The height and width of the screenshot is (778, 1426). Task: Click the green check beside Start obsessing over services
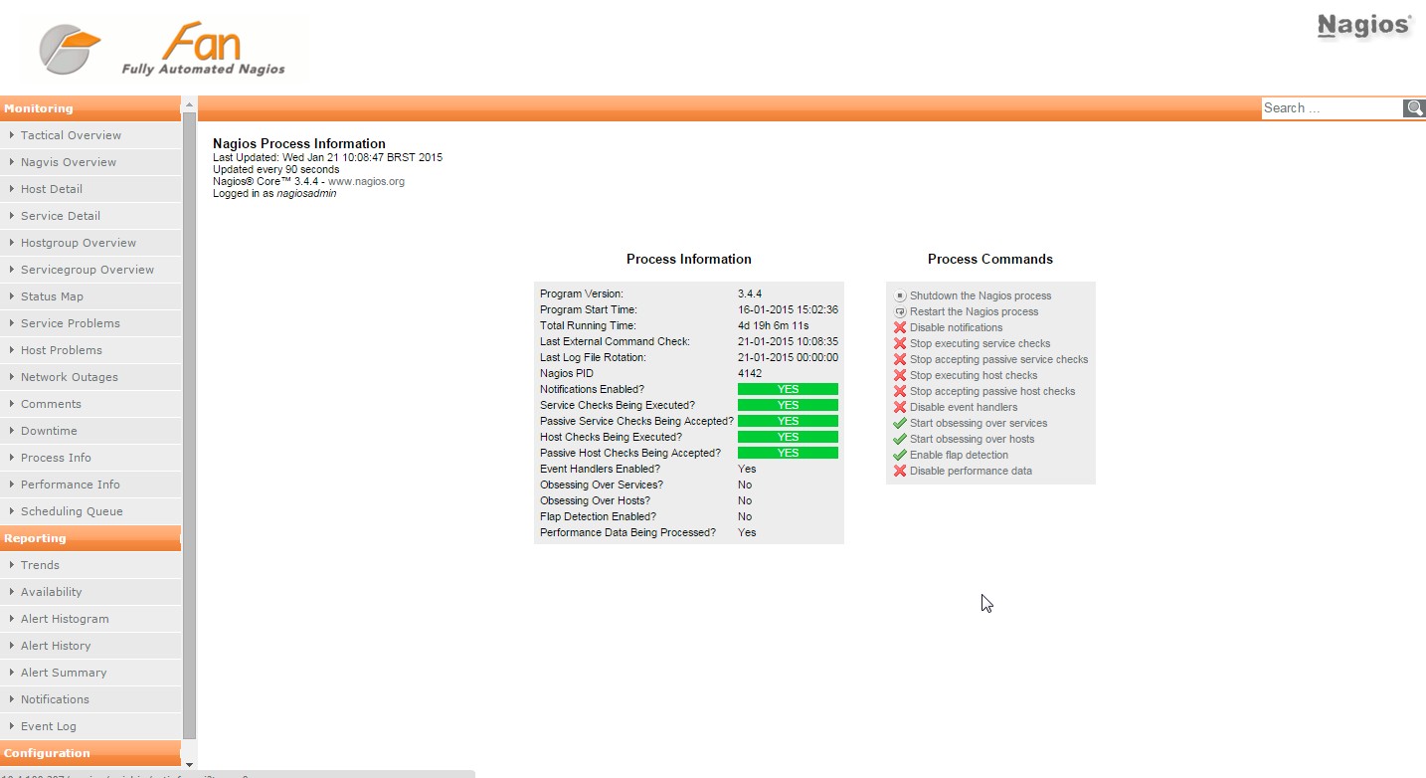pyautogui.click(x=900, y=423)
